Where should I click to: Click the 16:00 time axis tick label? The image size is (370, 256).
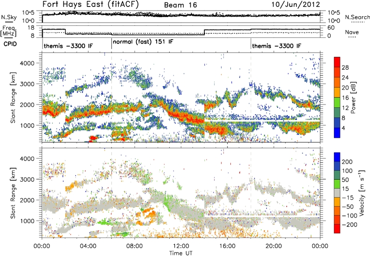coord(227,246)
